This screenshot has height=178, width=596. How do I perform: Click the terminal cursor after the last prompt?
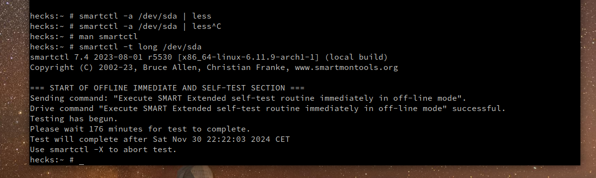click(81, 160)
